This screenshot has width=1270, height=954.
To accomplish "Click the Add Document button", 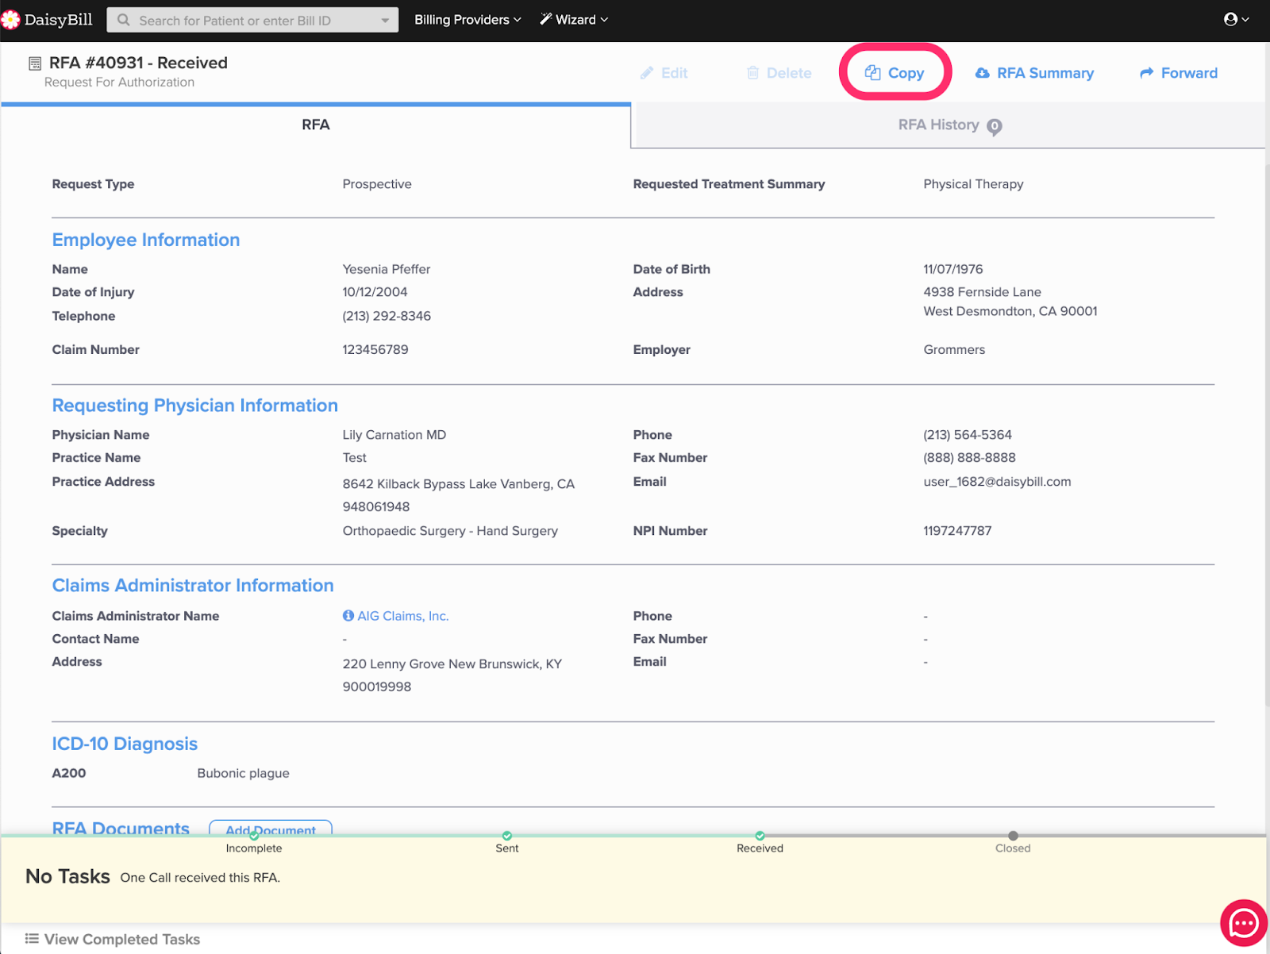I will tap(270, 829).
